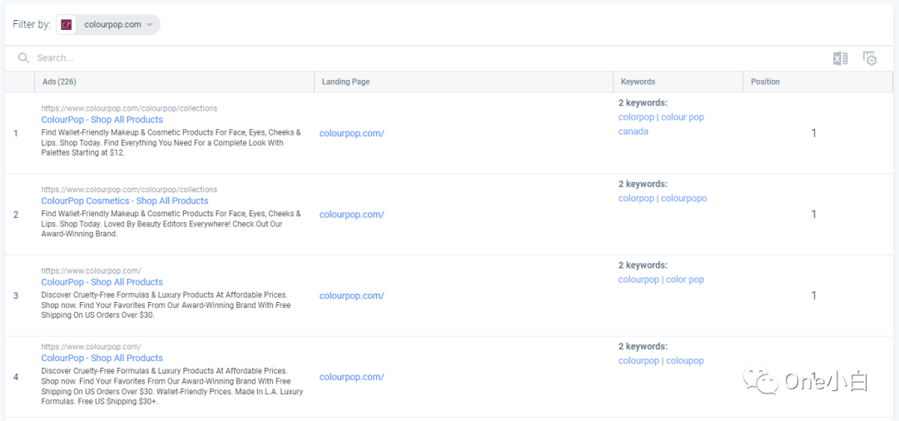Click row 1 '2 keywords:' label
The height and width of the screenshot is (421, 899).
[x=643, y=103]
